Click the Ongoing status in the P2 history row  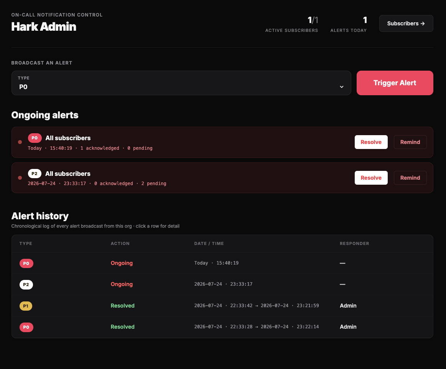pyautogui.click(x=122, y=284)
